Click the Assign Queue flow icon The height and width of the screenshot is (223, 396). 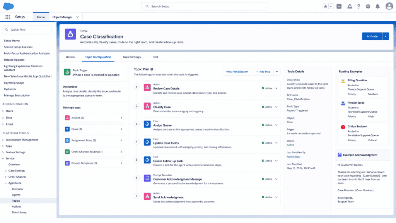coord(147,124)
